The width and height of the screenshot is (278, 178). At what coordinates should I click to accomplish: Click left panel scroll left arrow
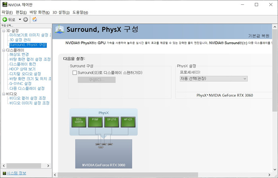tap(4, 166)
